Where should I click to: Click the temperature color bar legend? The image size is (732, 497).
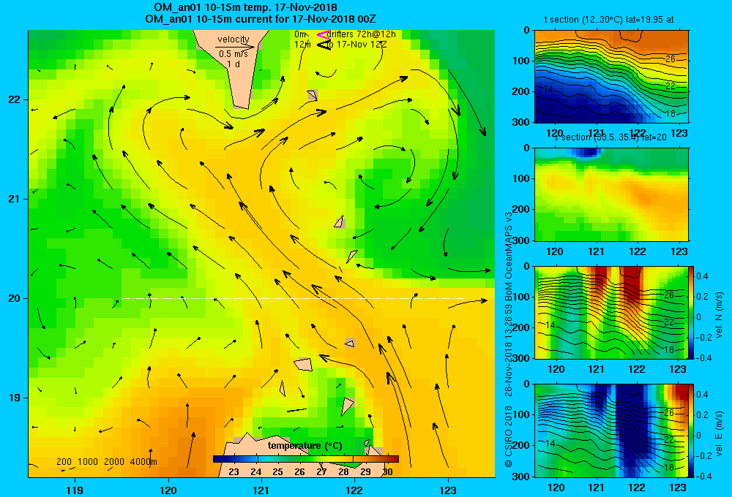pos(306,459)
